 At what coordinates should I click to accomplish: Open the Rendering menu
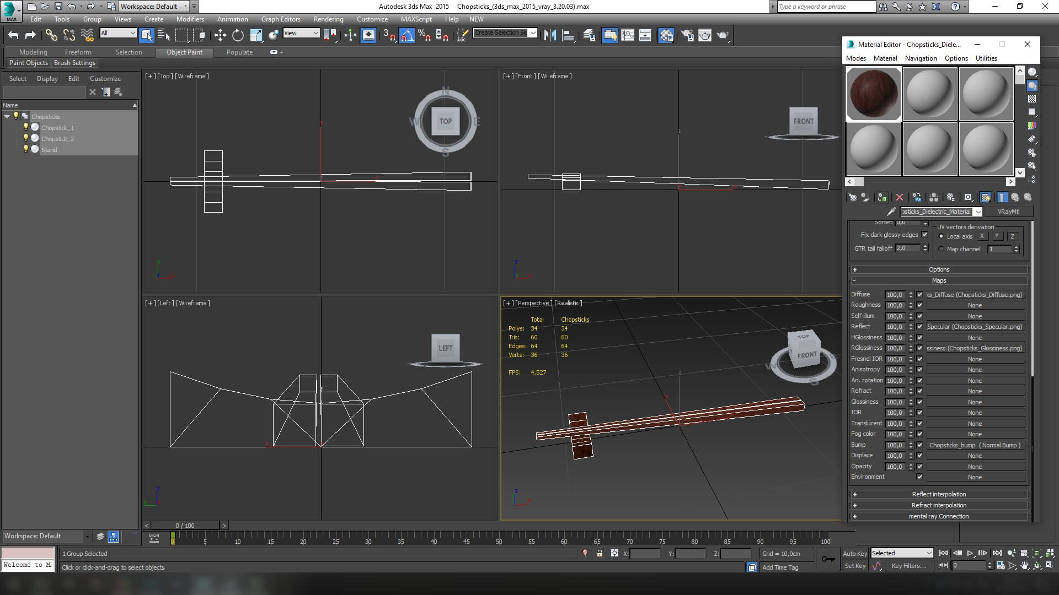[x=328, y=19]
